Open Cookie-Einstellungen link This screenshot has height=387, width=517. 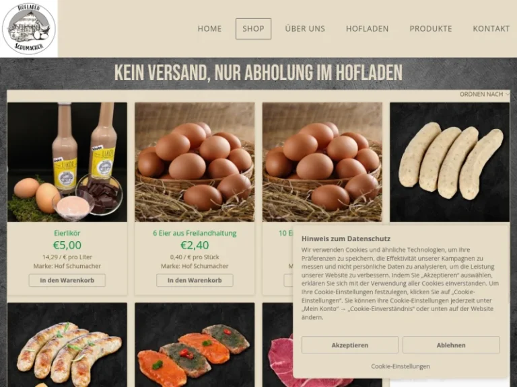tap(401, 366)
